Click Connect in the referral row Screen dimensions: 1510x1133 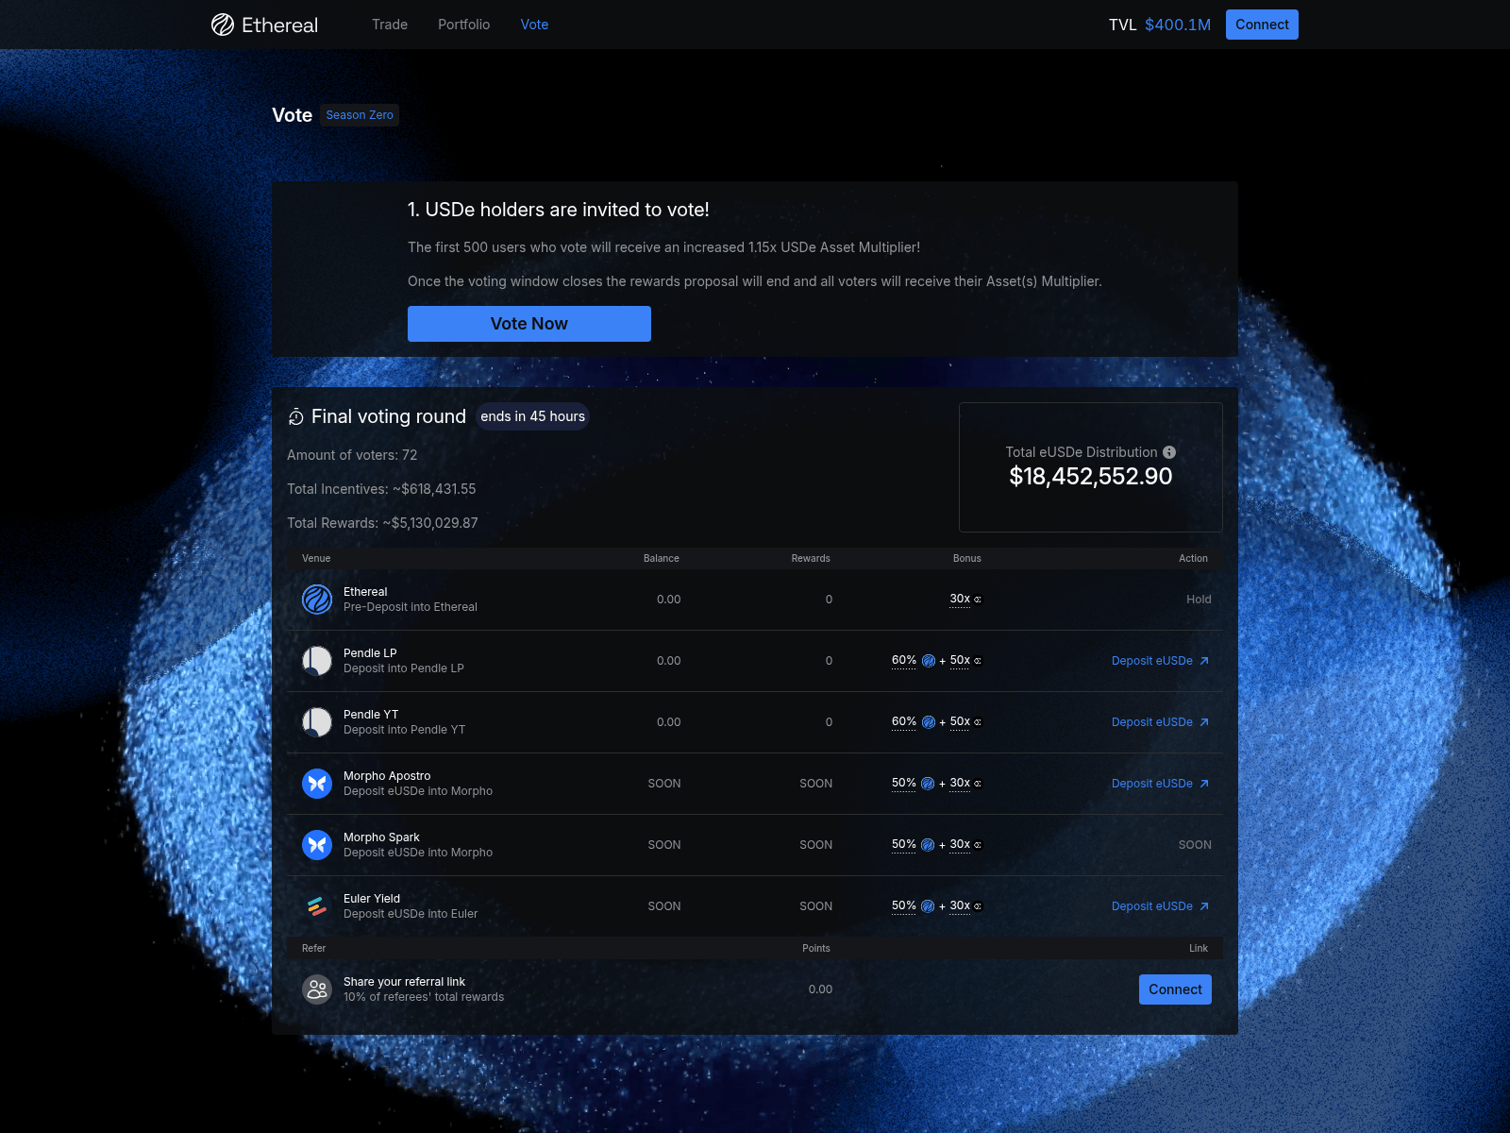pyautogui.click(x=1175, y=989)
